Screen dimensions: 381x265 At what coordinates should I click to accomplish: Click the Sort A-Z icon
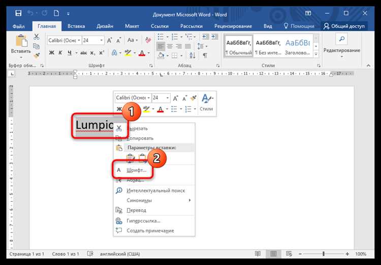(192, 56)
